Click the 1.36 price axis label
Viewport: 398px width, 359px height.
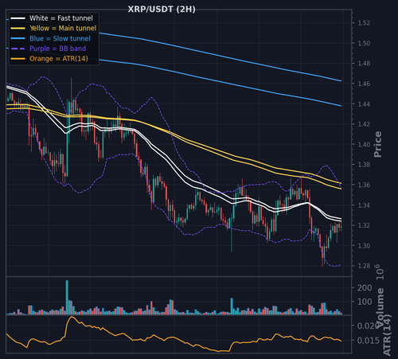coord(364,185)
